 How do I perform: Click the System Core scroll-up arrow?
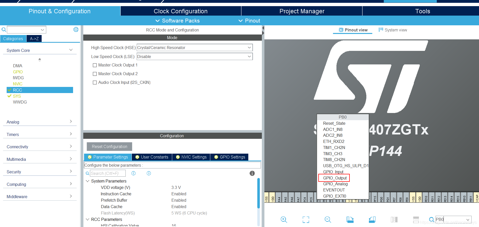click(x=40, y=59)
